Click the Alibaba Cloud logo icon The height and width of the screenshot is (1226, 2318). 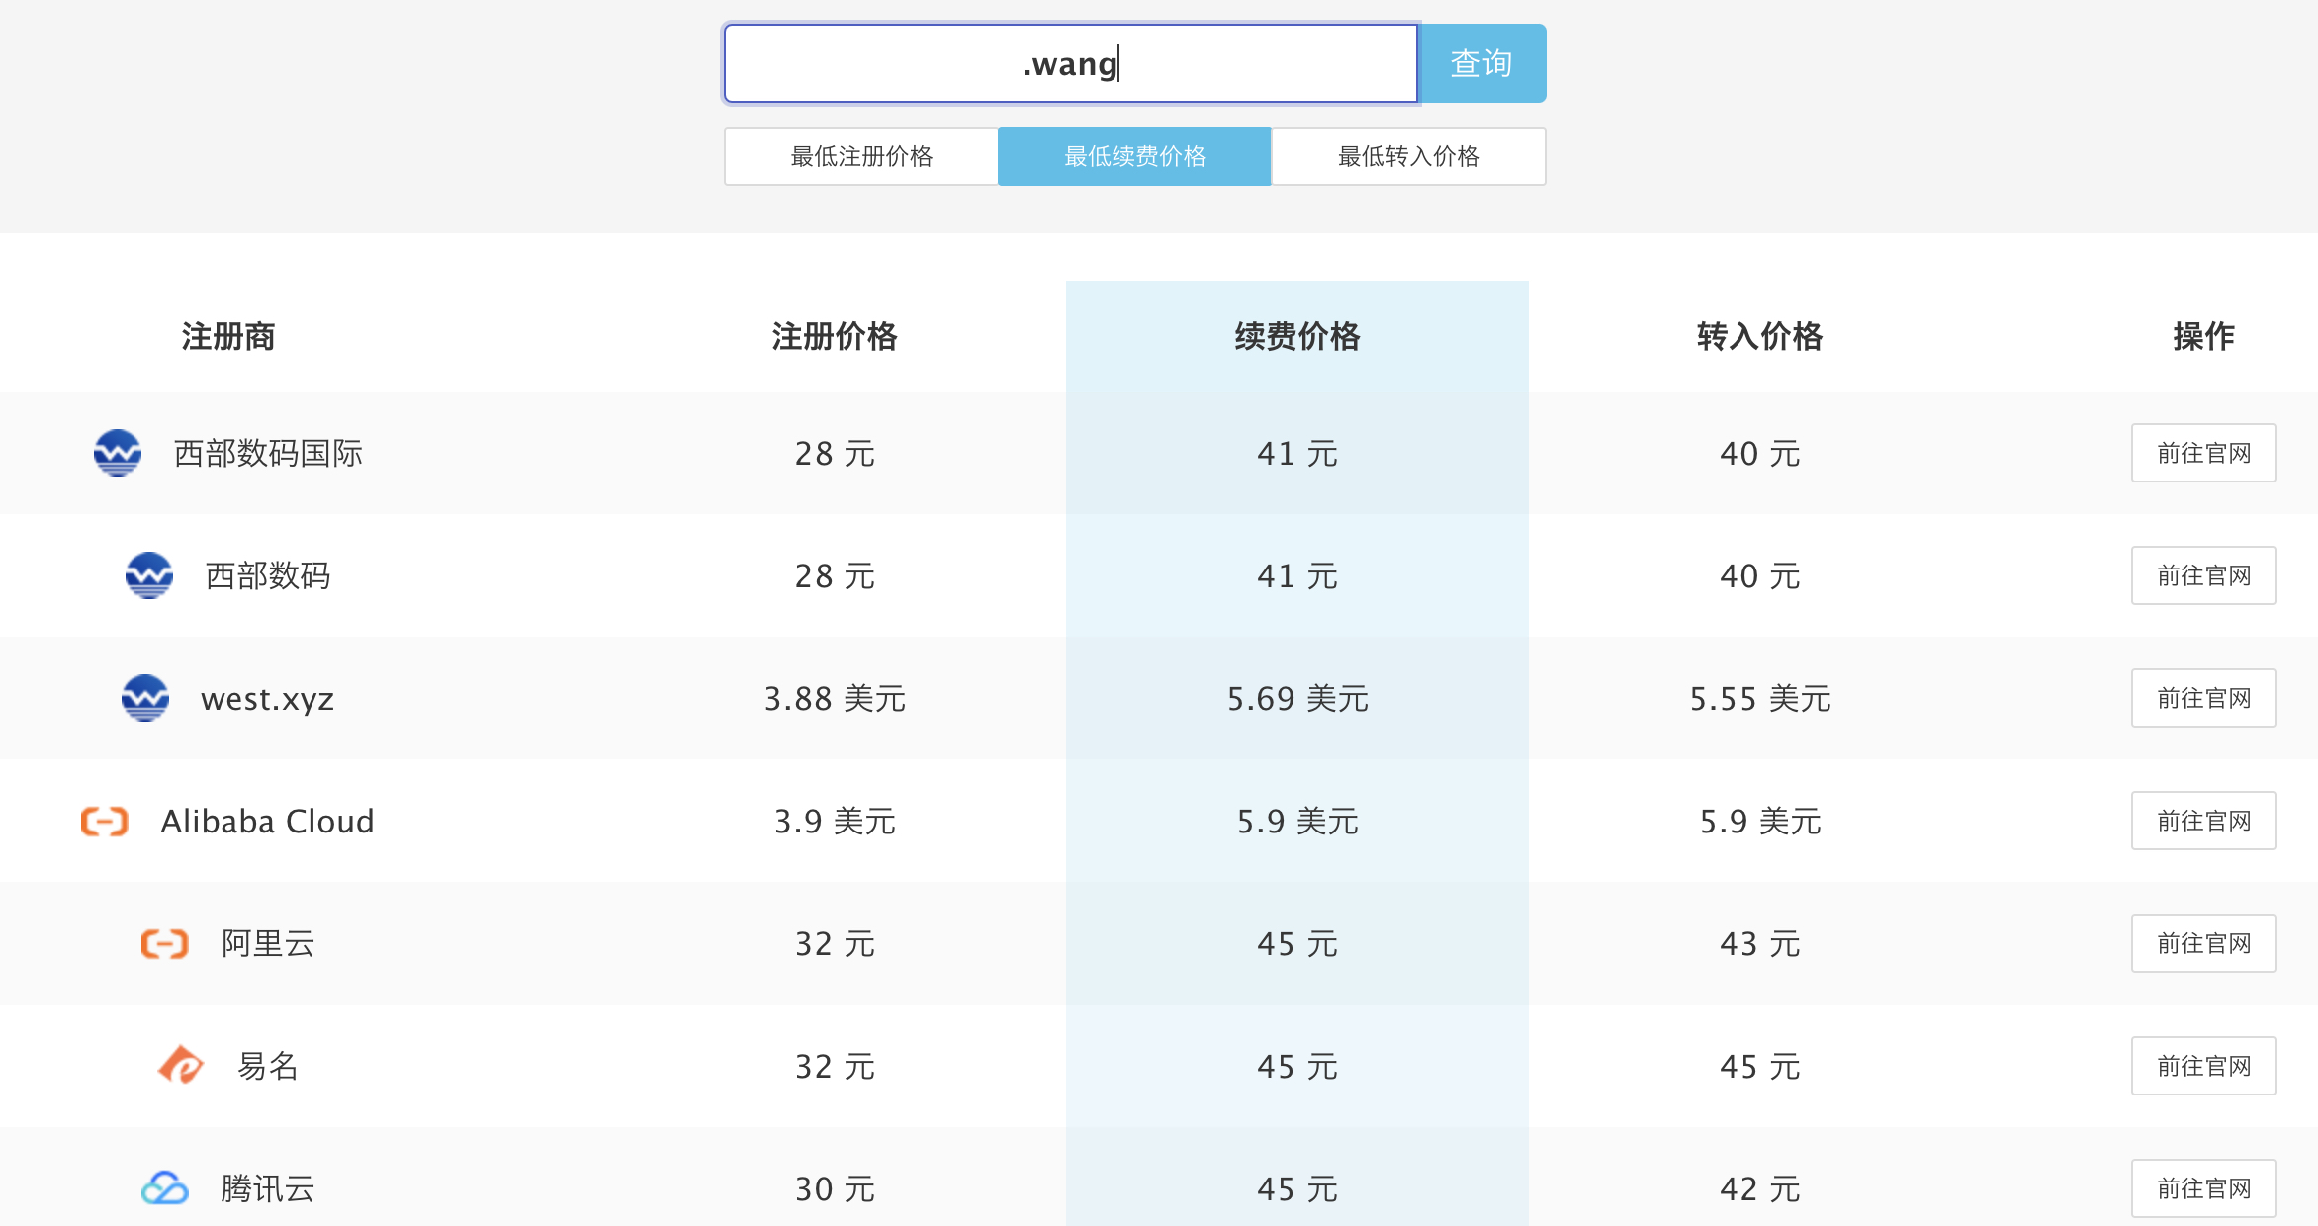pyautogui.click(x=105, y=821)
